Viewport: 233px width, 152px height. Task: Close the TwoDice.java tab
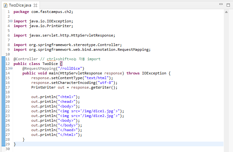pos(35,5)
